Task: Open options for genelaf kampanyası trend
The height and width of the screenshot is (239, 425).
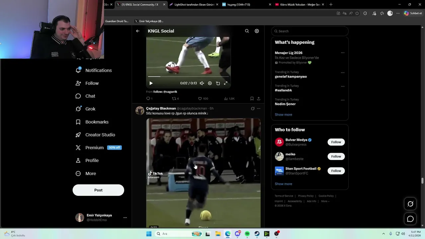Action: point(343,73)
